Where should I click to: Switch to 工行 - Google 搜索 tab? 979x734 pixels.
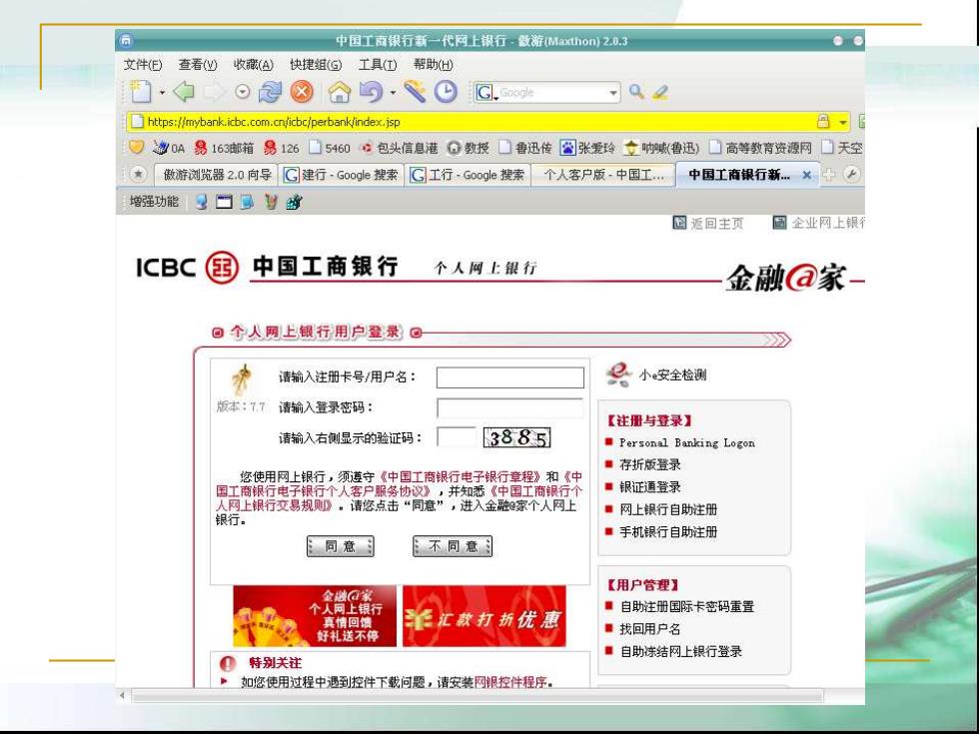click(x=468, y=175)
